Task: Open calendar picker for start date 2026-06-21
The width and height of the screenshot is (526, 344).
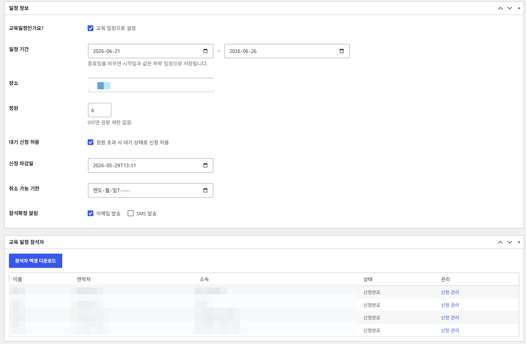Action: click(205, 51)
